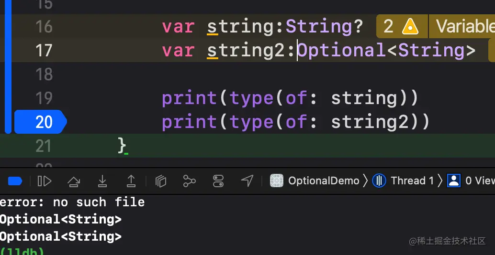Click line number 19 in the gutter
Viewport: 495px width, 255px height.
(x=44, y=98)
